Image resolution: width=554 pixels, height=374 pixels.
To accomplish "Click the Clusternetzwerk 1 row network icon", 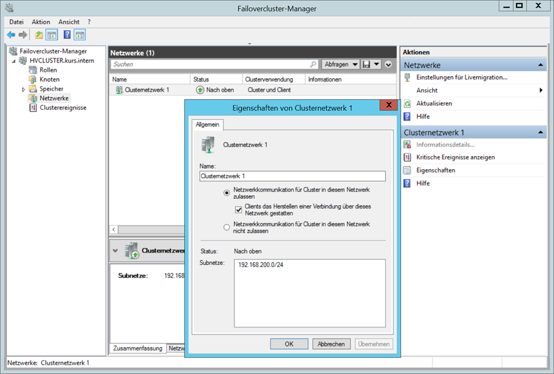I will (x=120, y=90).
